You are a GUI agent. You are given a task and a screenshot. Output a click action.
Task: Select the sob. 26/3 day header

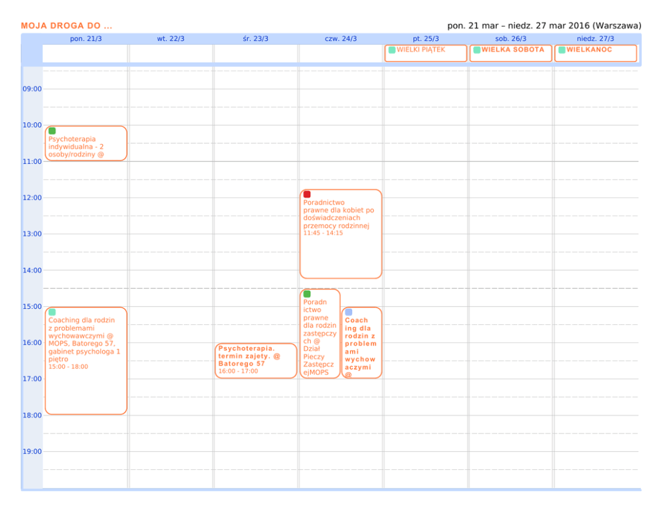click(x=511, y=39)
